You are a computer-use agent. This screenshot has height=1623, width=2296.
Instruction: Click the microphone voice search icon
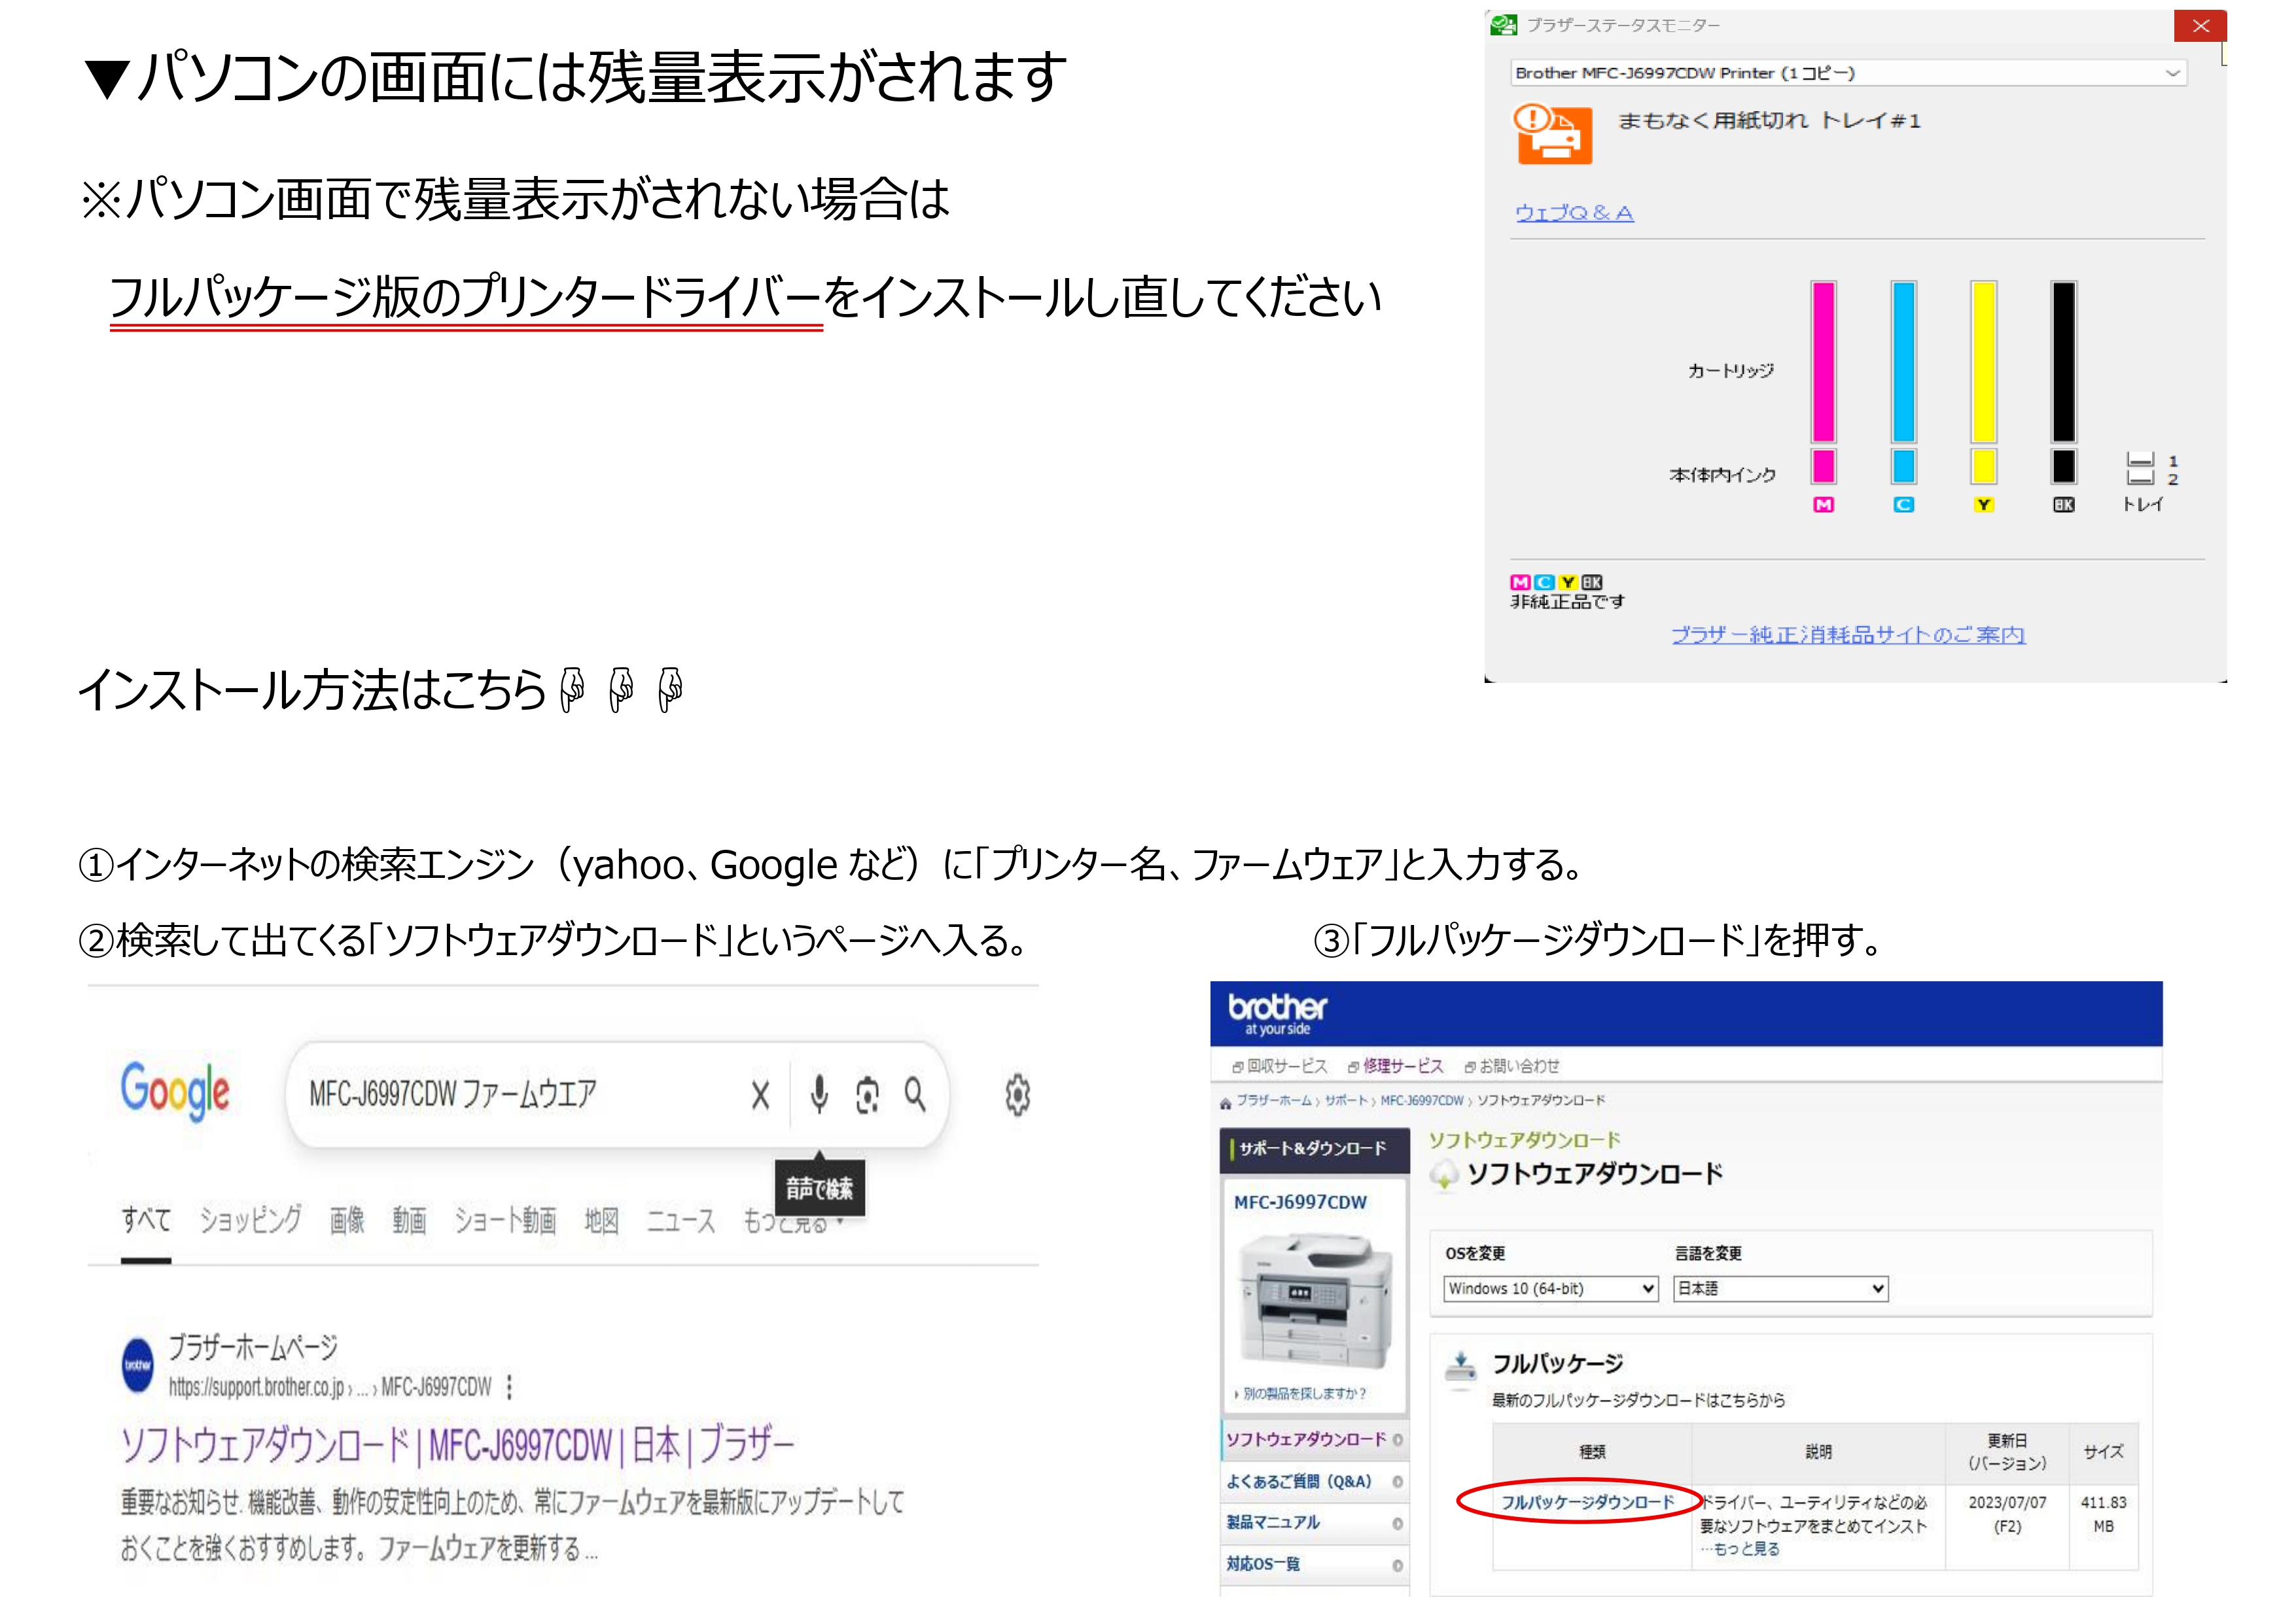(x=819, y=1095)
